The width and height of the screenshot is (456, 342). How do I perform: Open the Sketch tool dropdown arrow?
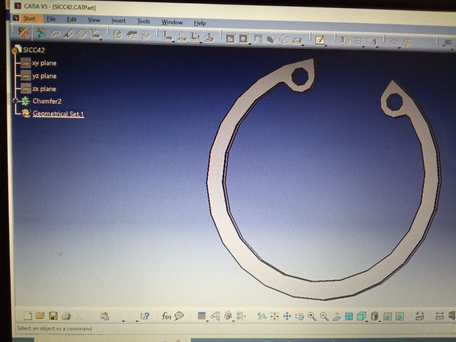pyautogui.click(x=326, y=46)
